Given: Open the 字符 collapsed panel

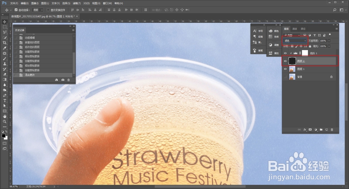Looking at the screenshot, I should click(258, 31).
